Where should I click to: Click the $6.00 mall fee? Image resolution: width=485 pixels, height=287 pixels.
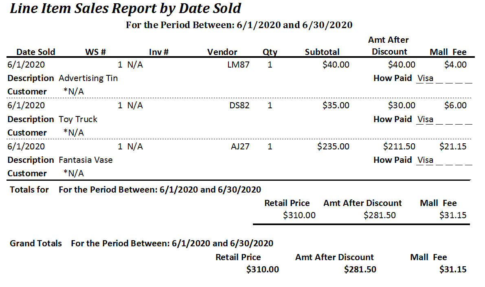point(455,105)
